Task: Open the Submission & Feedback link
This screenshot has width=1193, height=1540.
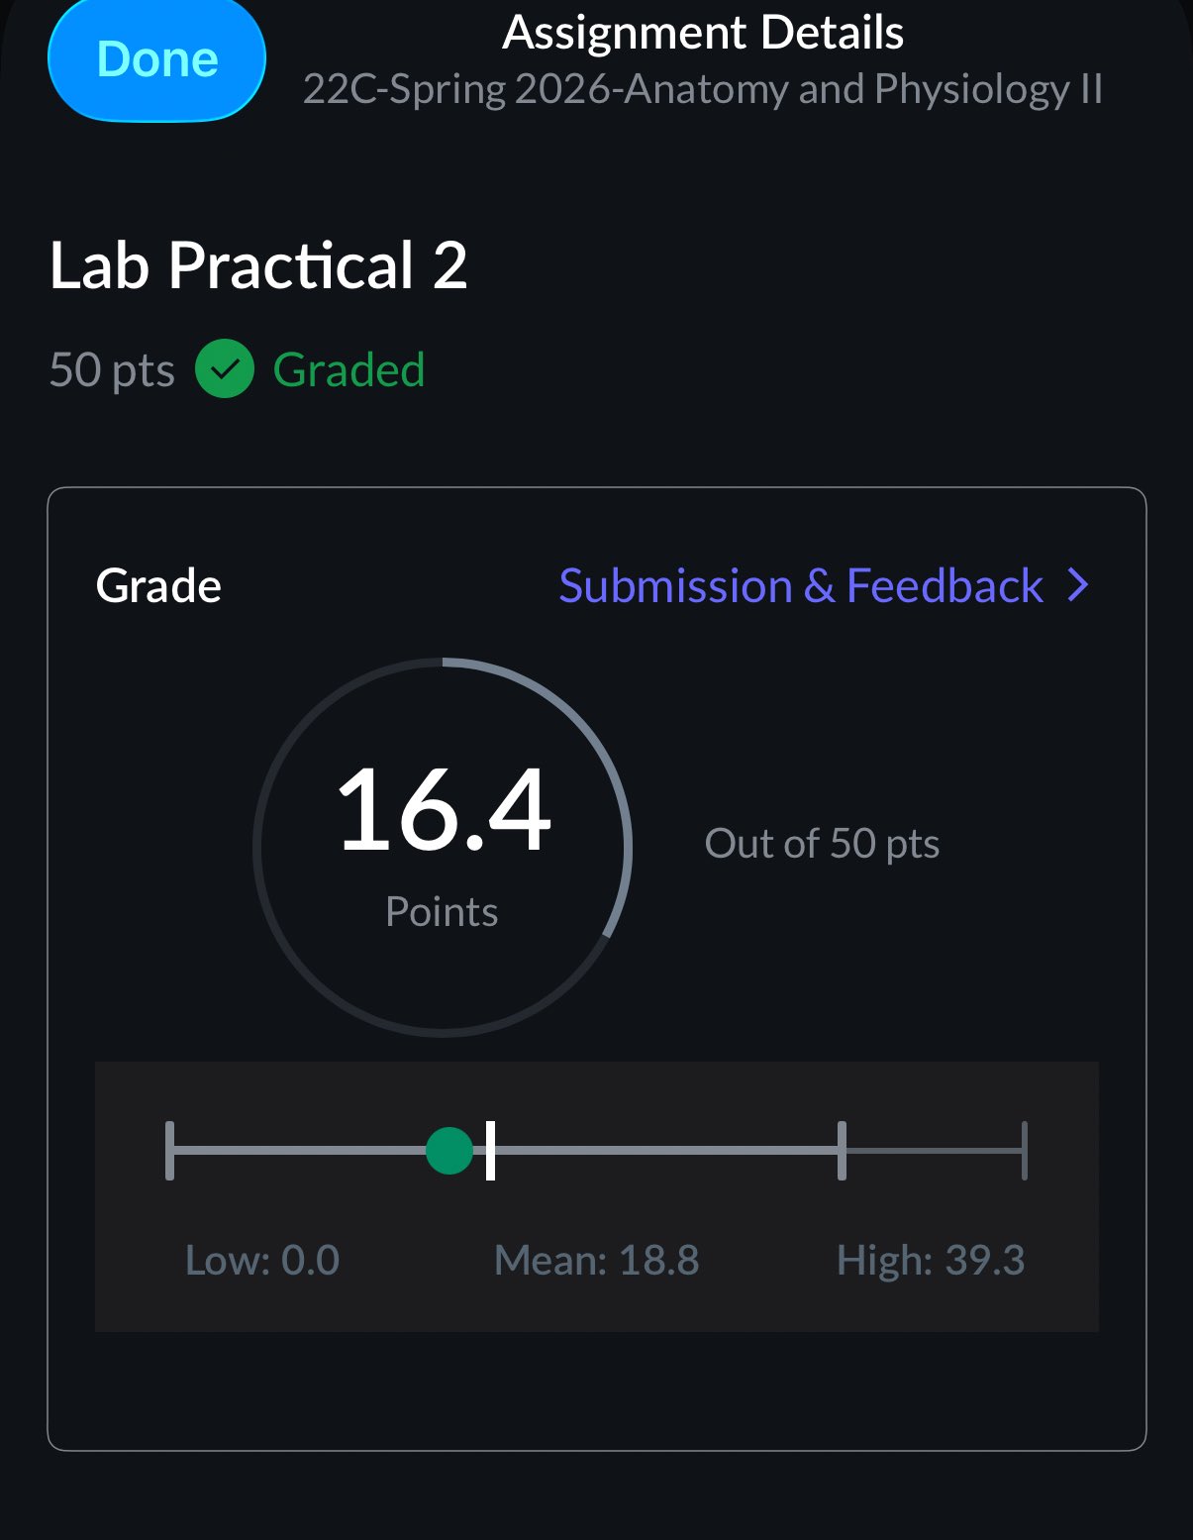Action: pyautogui.click(x=800, y=586)
